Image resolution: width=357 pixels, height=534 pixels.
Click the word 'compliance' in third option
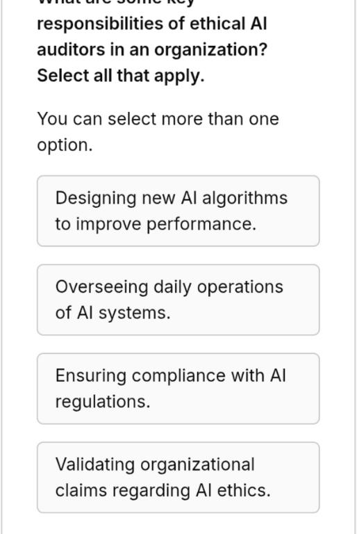tap(178, 376)
